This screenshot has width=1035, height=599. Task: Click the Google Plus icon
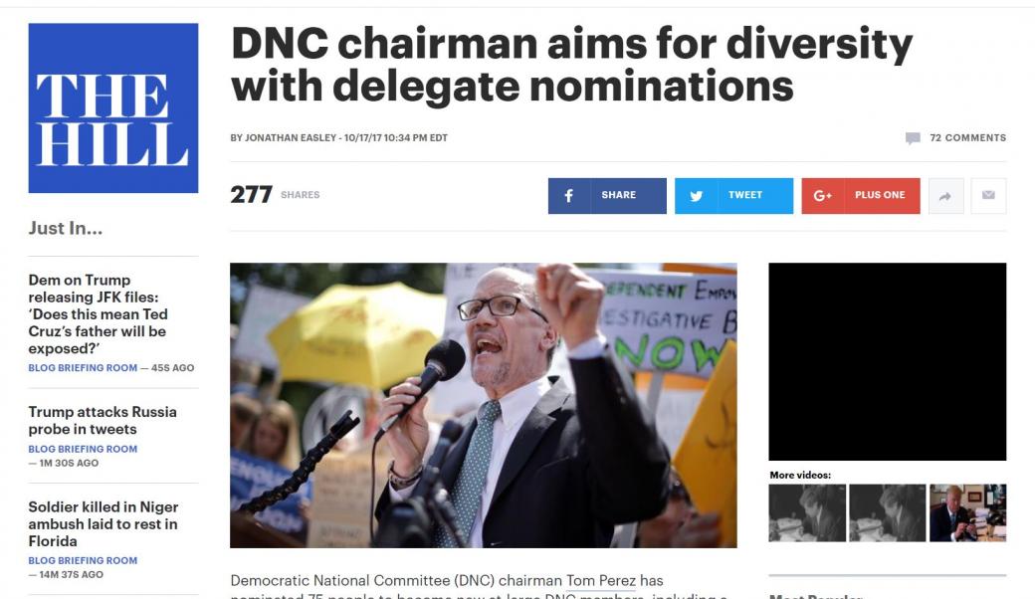(x=822, y=196)
